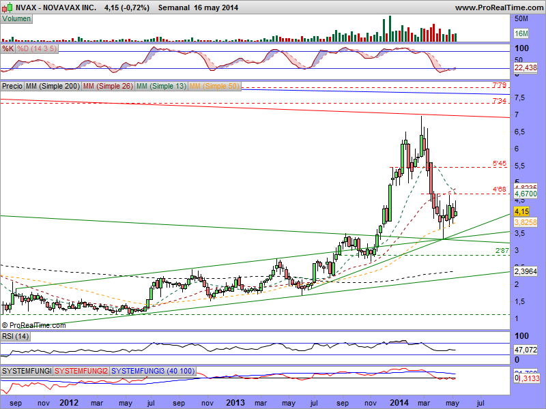The height and width of the screenshot is (409, 546).
Task: Click the 7'79 resistance level label
Action: pyautogui.click(x=499, y=85)
